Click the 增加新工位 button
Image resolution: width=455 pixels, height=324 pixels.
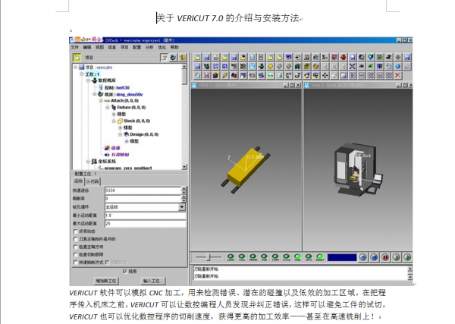point(106,281)
